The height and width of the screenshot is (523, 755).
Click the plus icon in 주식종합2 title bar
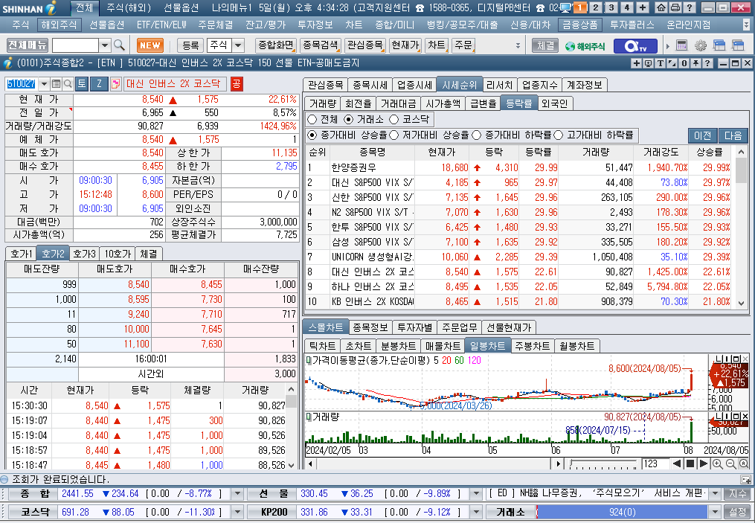click(637, 63)
